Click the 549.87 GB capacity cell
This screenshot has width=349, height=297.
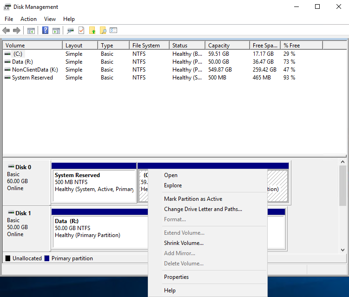pyautogui.click(x=220, y=70)
